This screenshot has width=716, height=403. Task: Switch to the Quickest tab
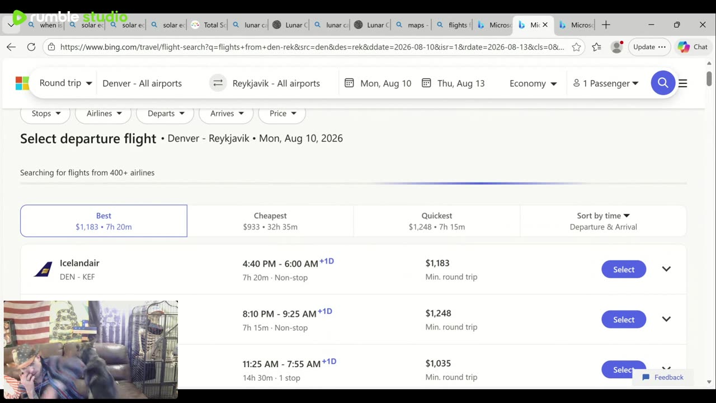coord(436,221)
